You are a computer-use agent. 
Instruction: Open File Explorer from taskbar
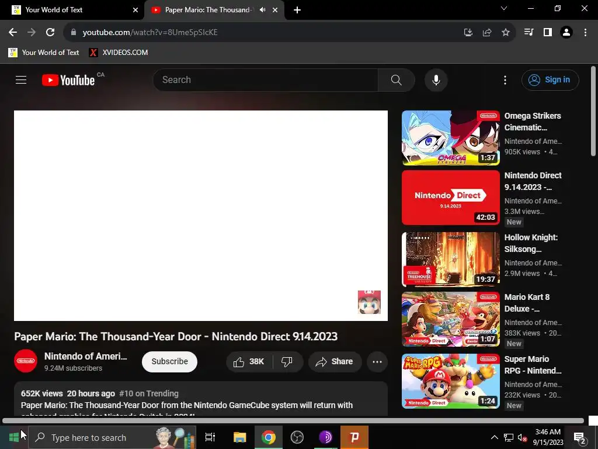(239, 437)
